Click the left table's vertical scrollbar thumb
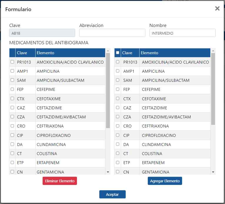Screen dimensions: 225x204 point(108,91)
